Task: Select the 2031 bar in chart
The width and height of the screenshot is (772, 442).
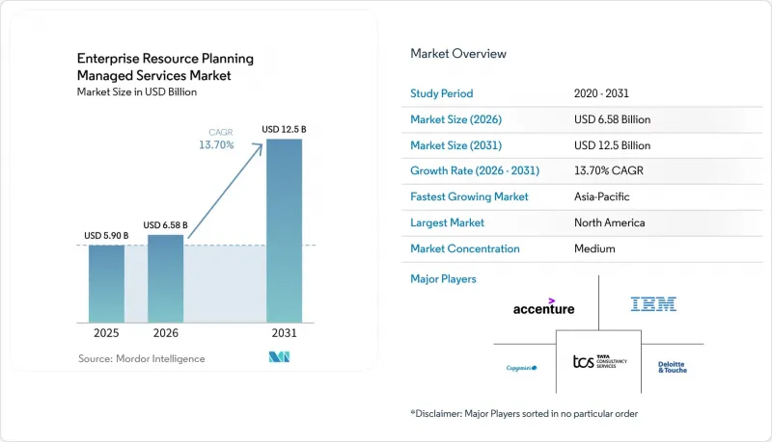Action: [284, 231]
